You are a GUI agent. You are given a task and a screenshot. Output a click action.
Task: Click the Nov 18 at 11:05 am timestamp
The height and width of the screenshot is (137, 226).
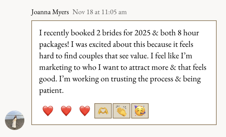click(100, 12)
